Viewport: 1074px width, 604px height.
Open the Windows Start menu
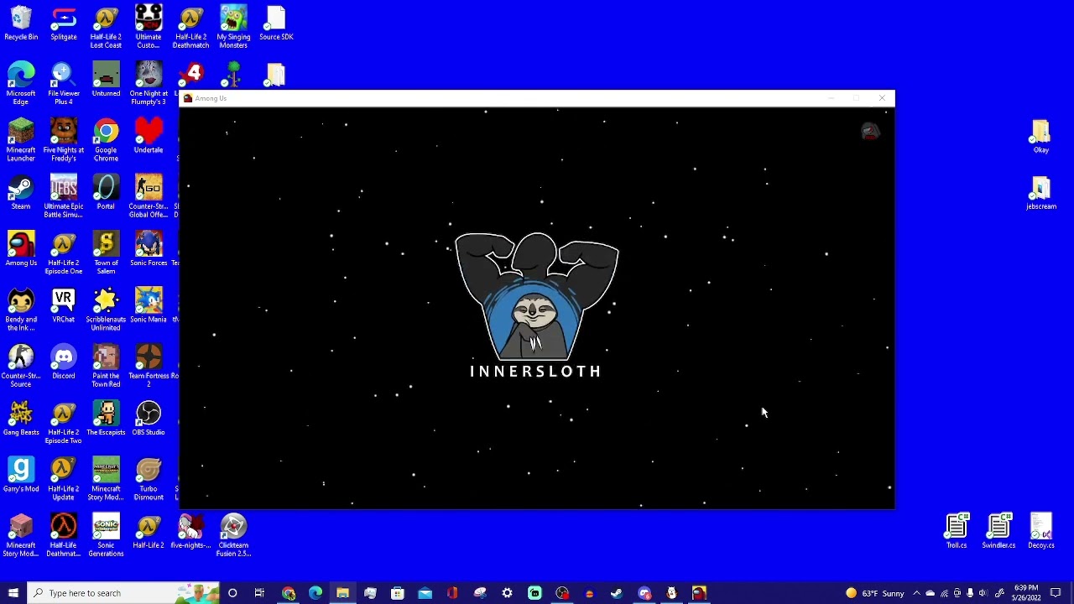[13, 593]
